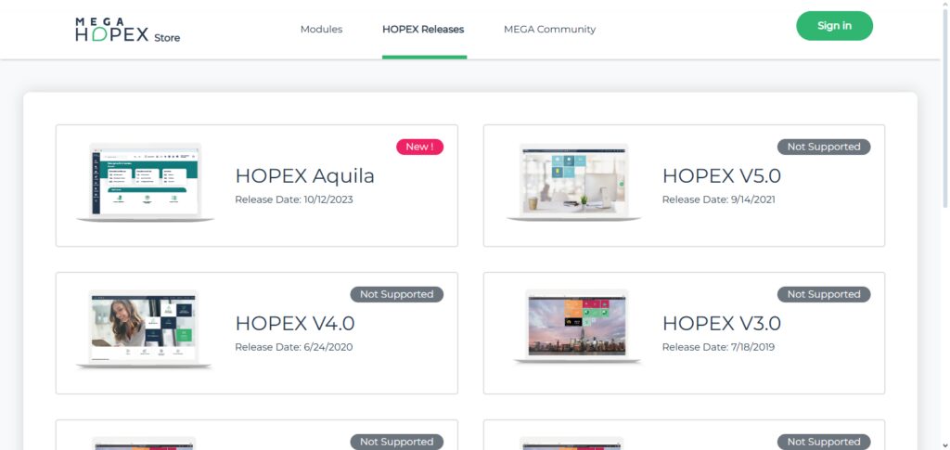Viewport: 950px width, 450px height.
Task: Click Not Supported badge on HOPEX V4.0
Action: tap(397, 294)
